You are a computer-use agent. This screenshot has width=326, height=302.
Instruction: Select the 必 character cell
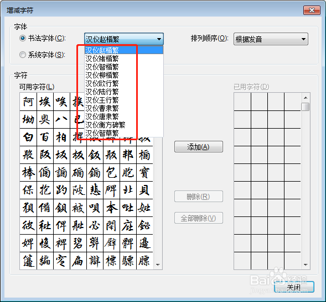[x=95, y=226]
